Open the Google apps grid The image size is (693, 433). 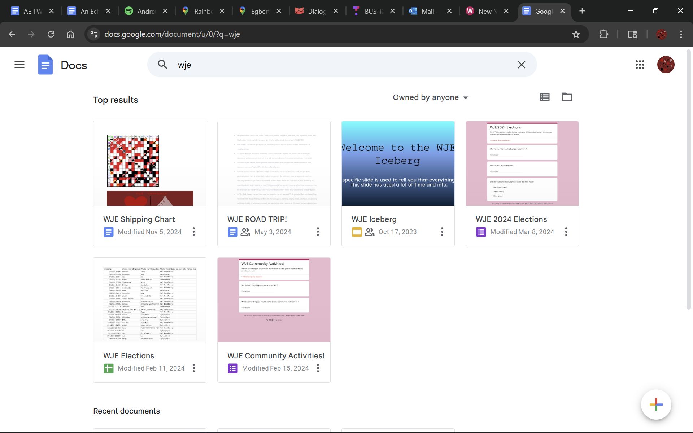click(x=640, y=65)
